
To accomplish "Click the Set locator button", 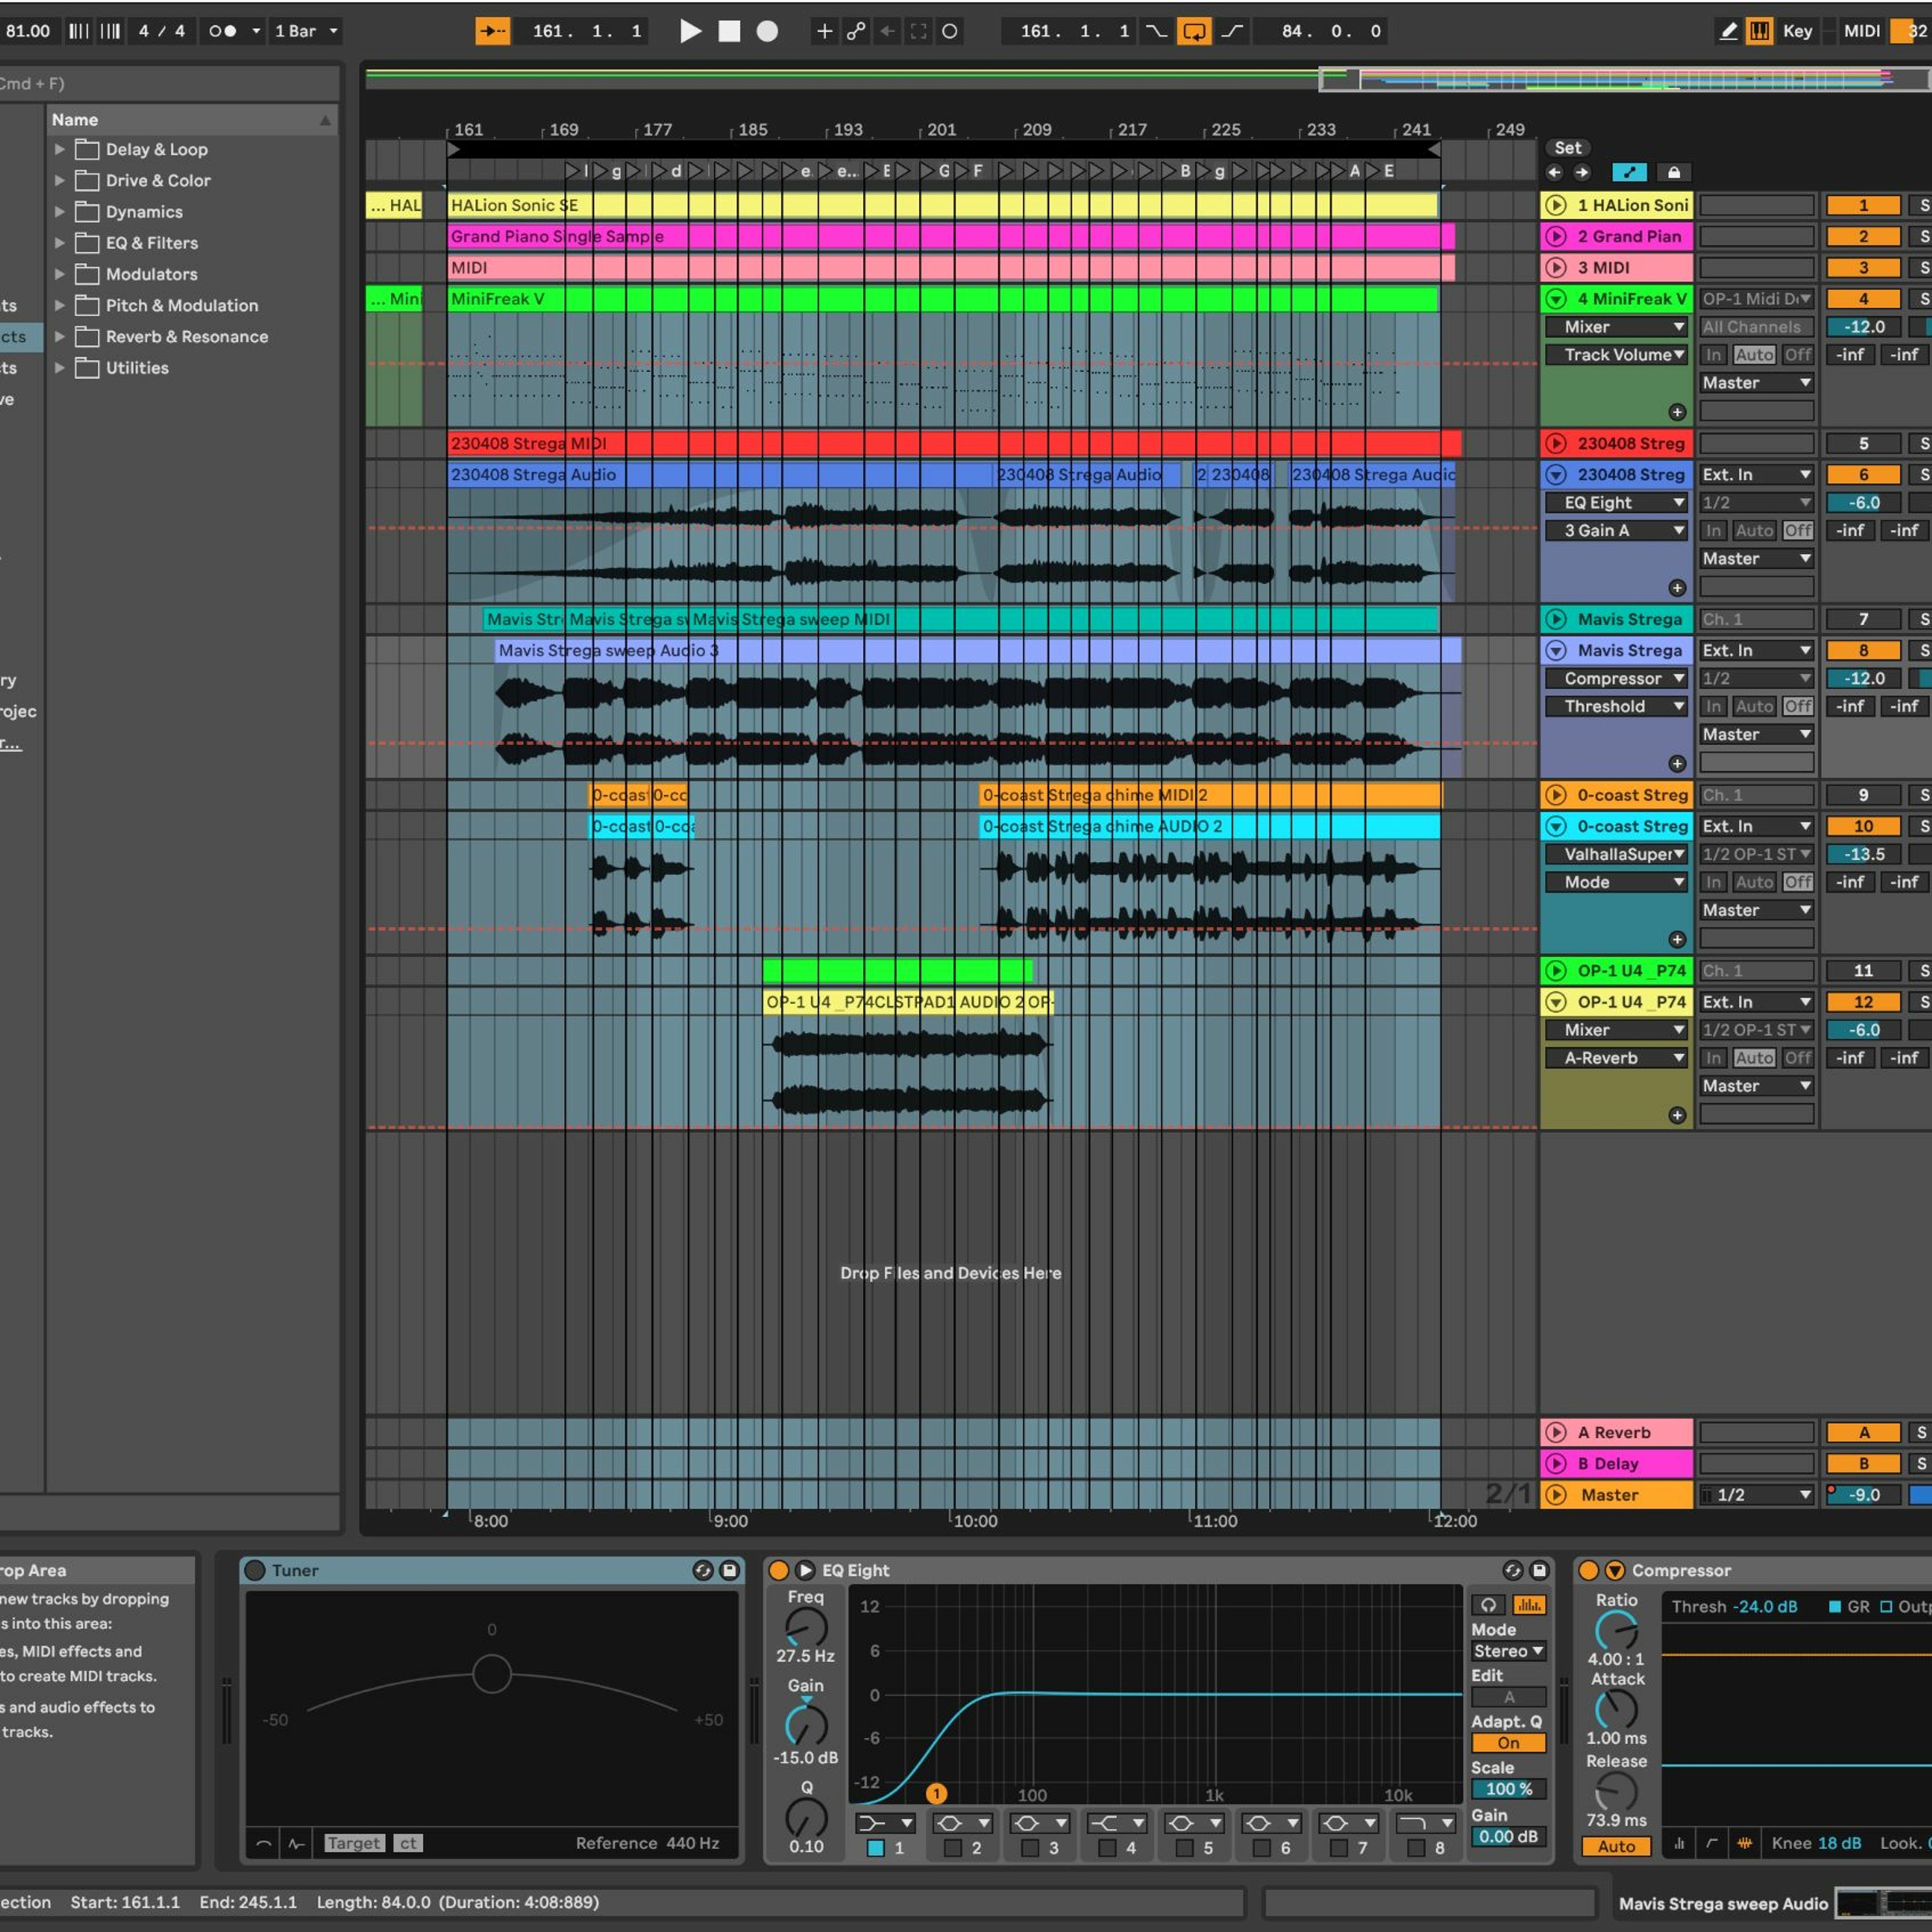I will [x=1568, y=148].
